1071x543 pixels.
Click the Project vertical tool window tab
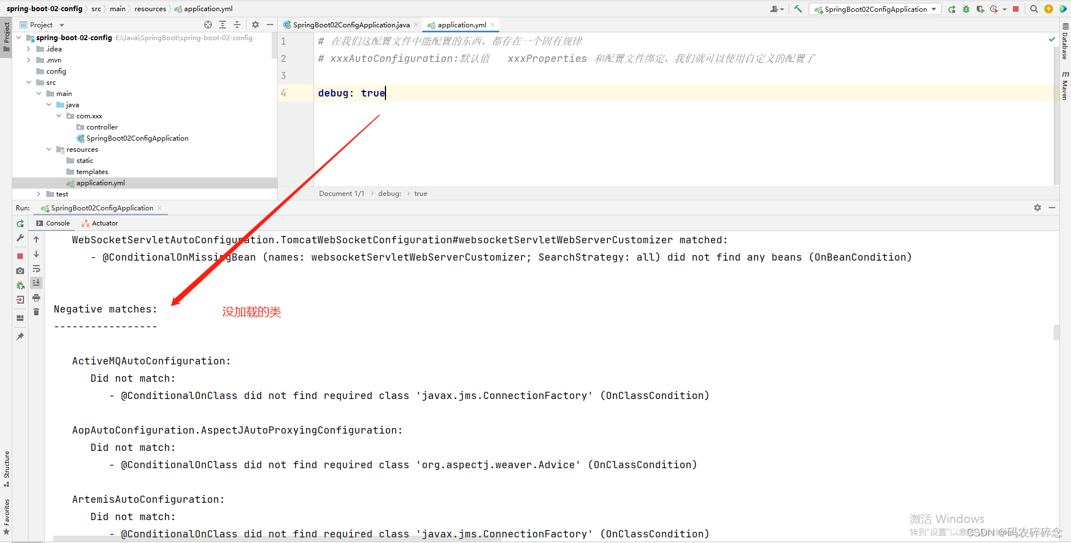pyautogui.click(x=6, y=36)
